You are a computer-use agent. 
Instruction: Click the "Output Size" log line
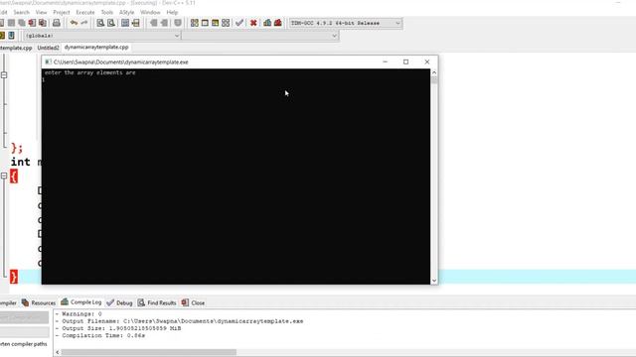click(118, 328)
